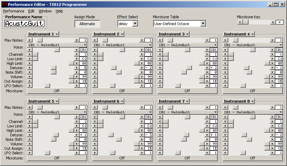Click Instrument 7 LFO Select right arrow
The height and width of the screenshot is (166, 287).
click(207, 153)
